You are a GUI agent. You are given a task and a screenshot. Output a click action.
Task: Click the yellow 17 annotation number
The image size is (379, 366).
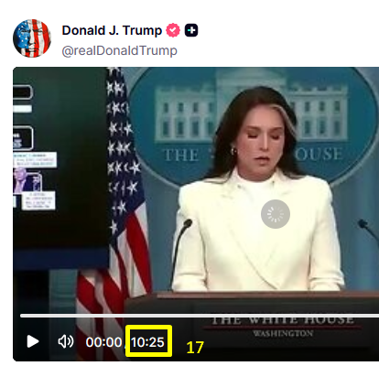point(195,348)
